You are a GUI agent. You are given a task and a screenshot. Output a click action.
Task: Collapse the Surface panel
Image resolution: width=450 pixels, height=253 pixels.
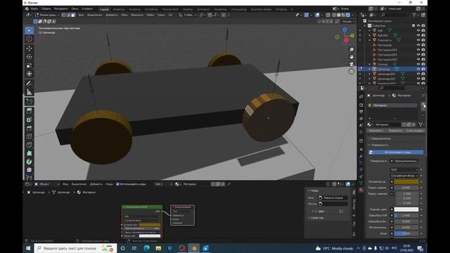[x=380, y=145]
